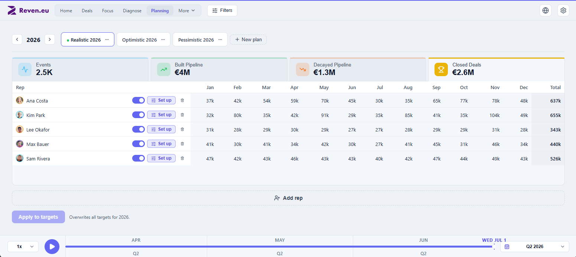Viewport: 576px width, 257px height.
Task: Open Optimistic 2026 plan options ellipsis
Action: coord(163,39)
